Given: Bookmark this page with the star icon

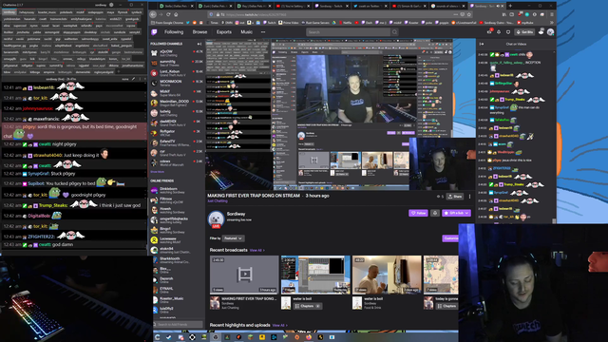Looking at the screenshot, I should pos(468,14).
